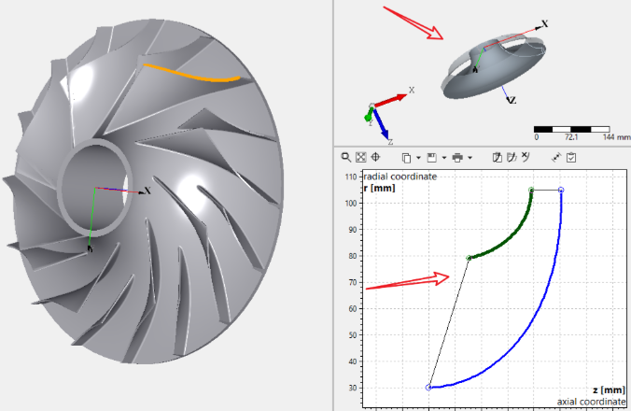
Task: Select the hub start point at r=30
Action: [428, 388]
